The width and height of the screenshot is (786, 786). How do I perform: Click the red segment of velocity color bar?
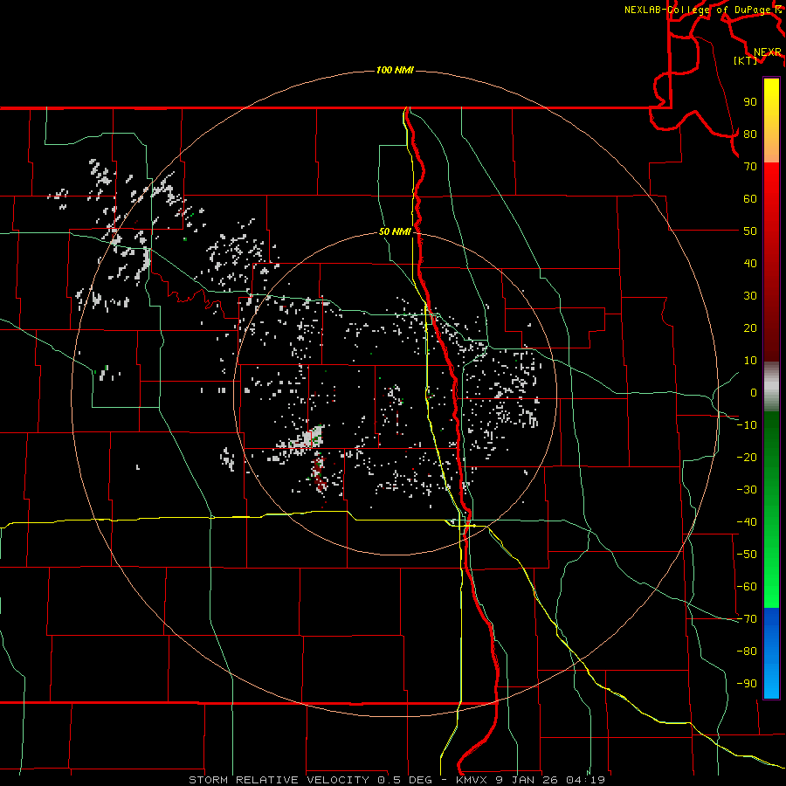tap(771, 262)
